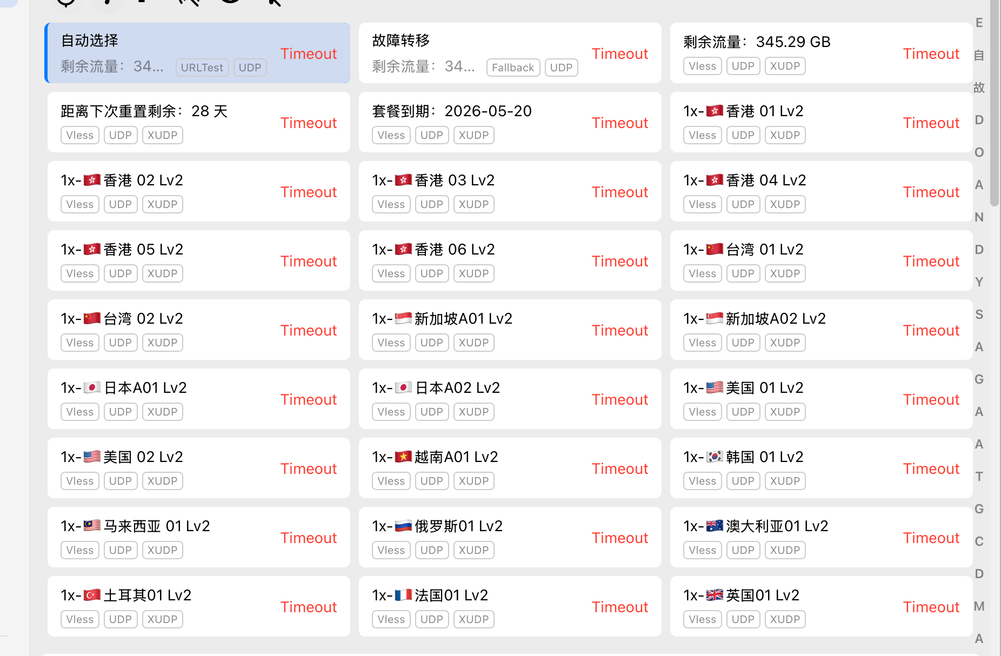Viewport: 1001px width, 656px height.
Task: Click Timeout label on 台湾 02 Lv2
Action: tap(308, 330)
